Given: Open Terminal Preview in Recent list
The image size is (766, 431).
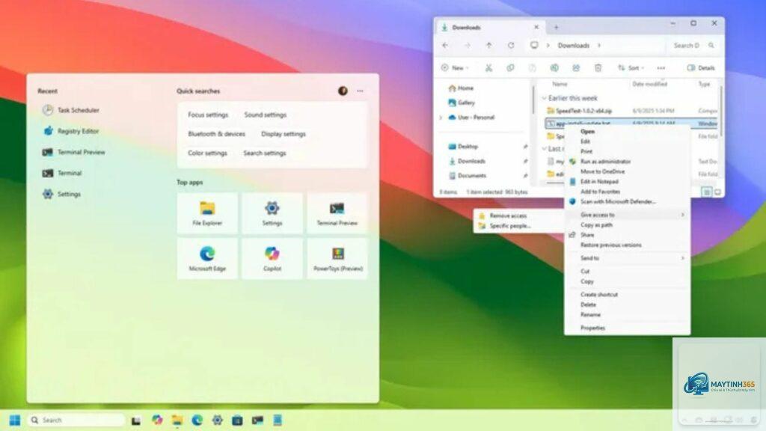Looking at the screenshot, I should (x=74, y=152).
